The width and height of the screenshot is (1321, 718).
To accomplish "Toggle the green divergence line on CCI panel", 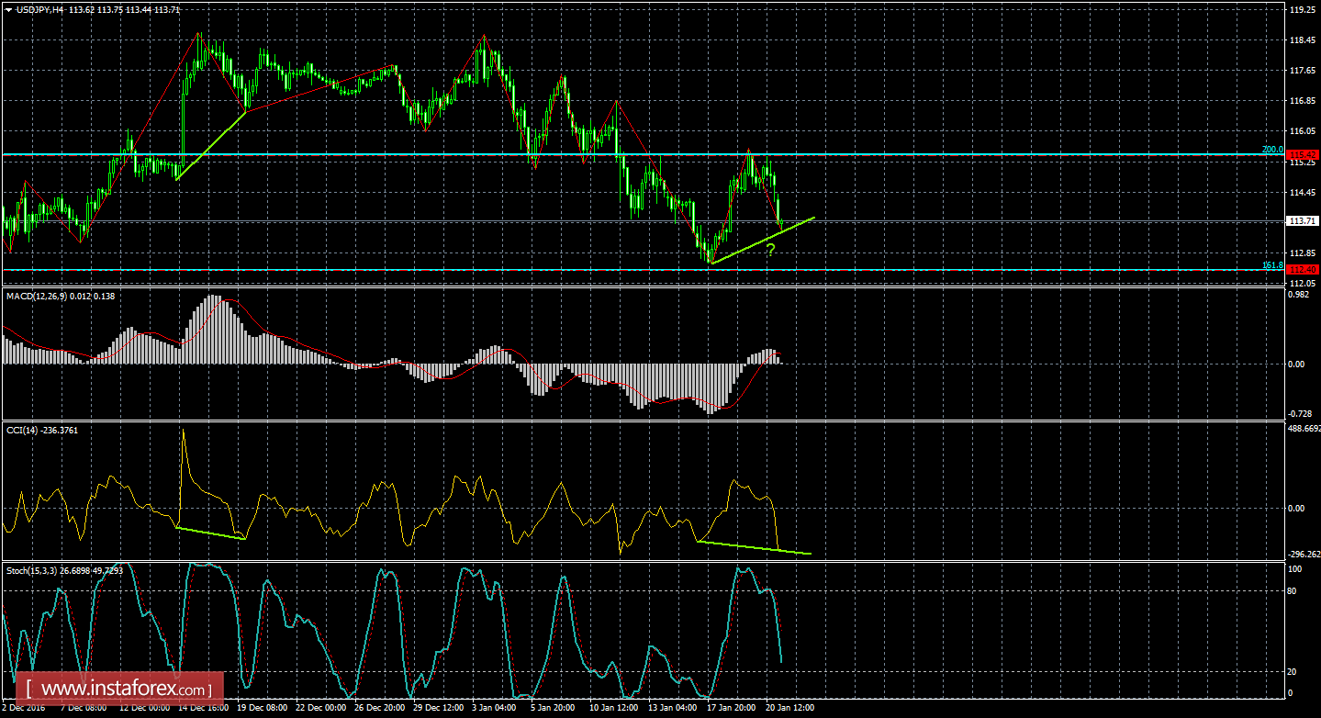I will pos(753,546).
